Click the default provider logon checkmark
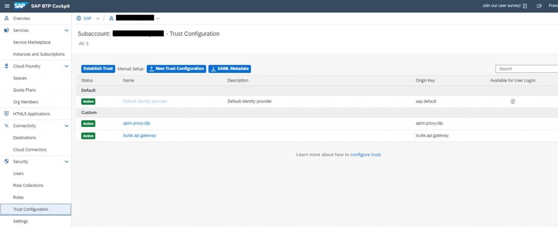This screenshot has width=558, height=227. [x=513, y=101]
